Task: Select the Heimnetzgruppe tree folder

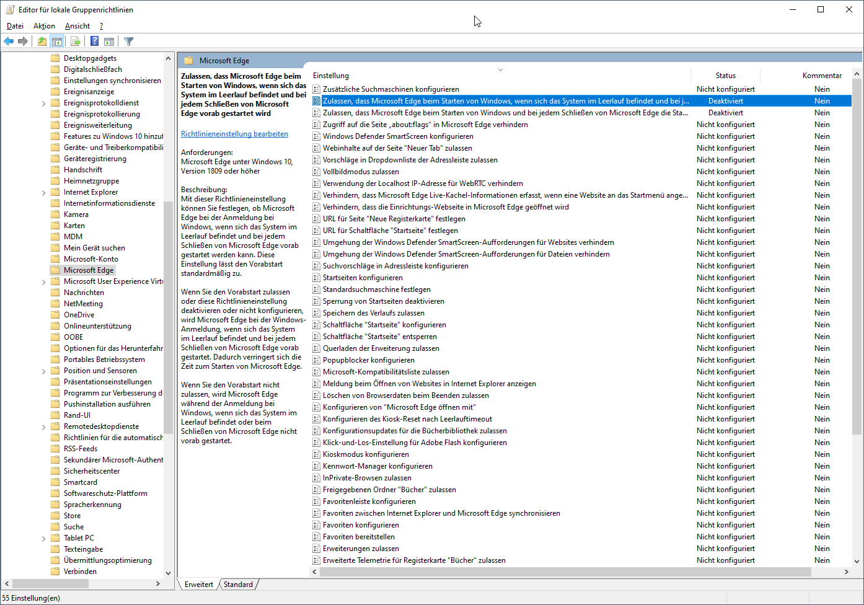Action: click(x=92, y=181)
